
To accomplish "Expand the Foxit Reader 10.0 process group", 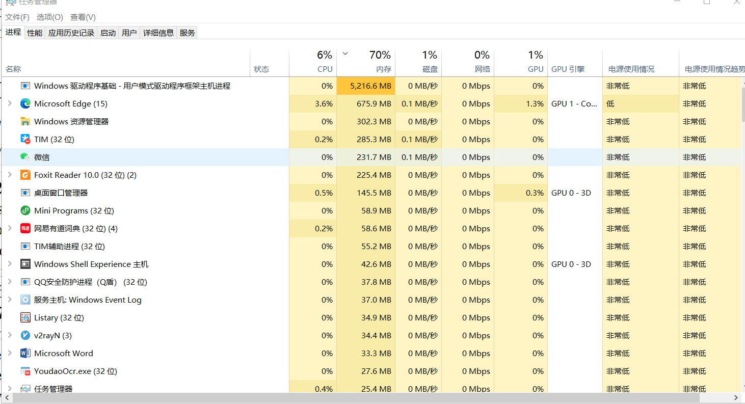I will tap(10, 175).
